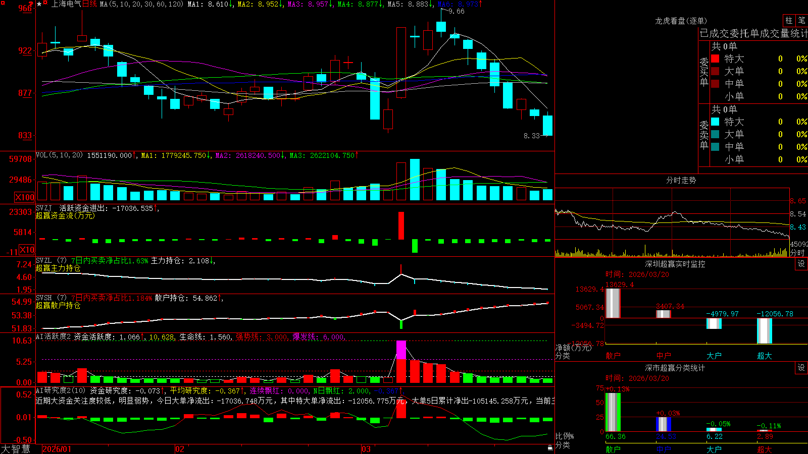Click the 超赢主力持仓 label
The height and width of the screenshot is (454, 808).
coord(58,268)
